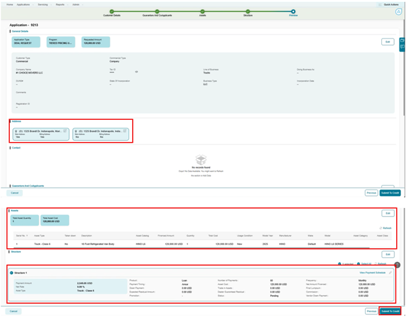Click the Guarantors And Cosignatories step circle
This screenshot has width=406, height=318.
click(157, 11)
